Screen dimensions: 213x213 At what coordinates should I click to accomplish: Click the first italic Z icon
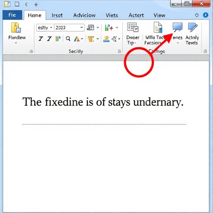[x=41, y=39]
